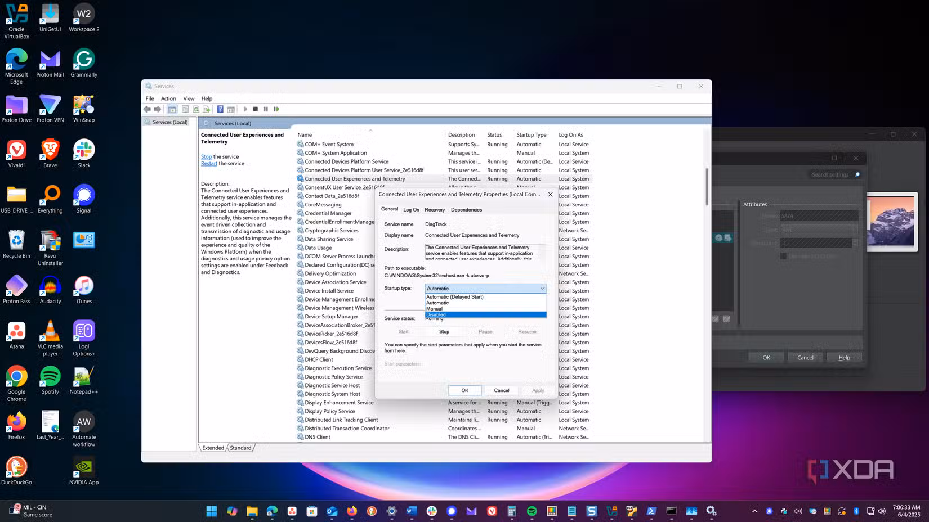Open the Startup type dropdown arrow
The image size is (929, 522).
[x=542, y=289]
